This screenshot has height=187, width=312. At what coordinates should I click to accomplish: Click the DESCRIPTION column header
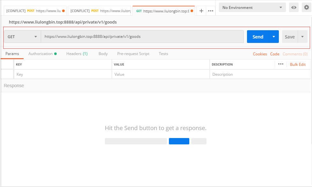tap(222, 64)
